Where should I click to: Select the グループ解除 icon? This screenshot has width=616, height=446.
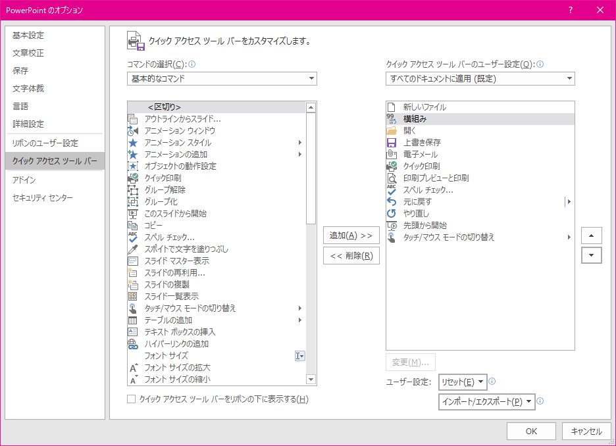click(133, 190)
